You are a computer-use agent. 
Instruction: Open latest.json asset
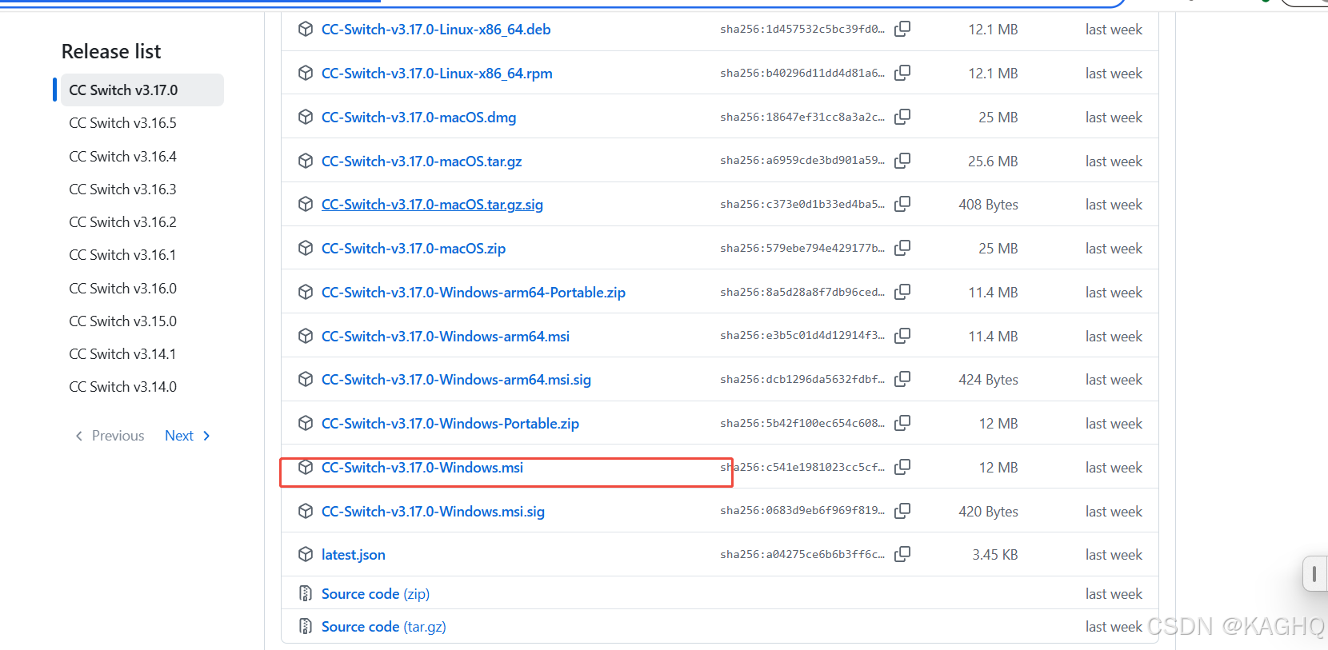pos(354,555)
